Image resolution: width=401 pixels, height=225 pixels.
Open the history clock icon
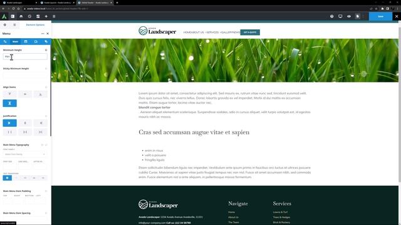[29, 16]
